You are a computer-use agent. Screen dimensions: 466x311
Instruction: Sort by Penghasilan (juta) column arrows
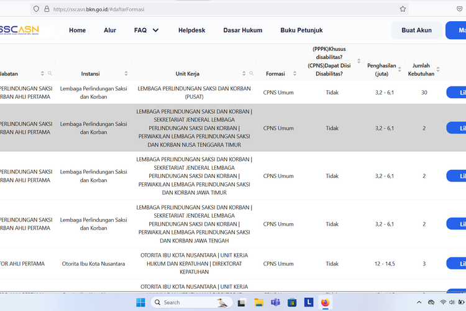point(398,69)
